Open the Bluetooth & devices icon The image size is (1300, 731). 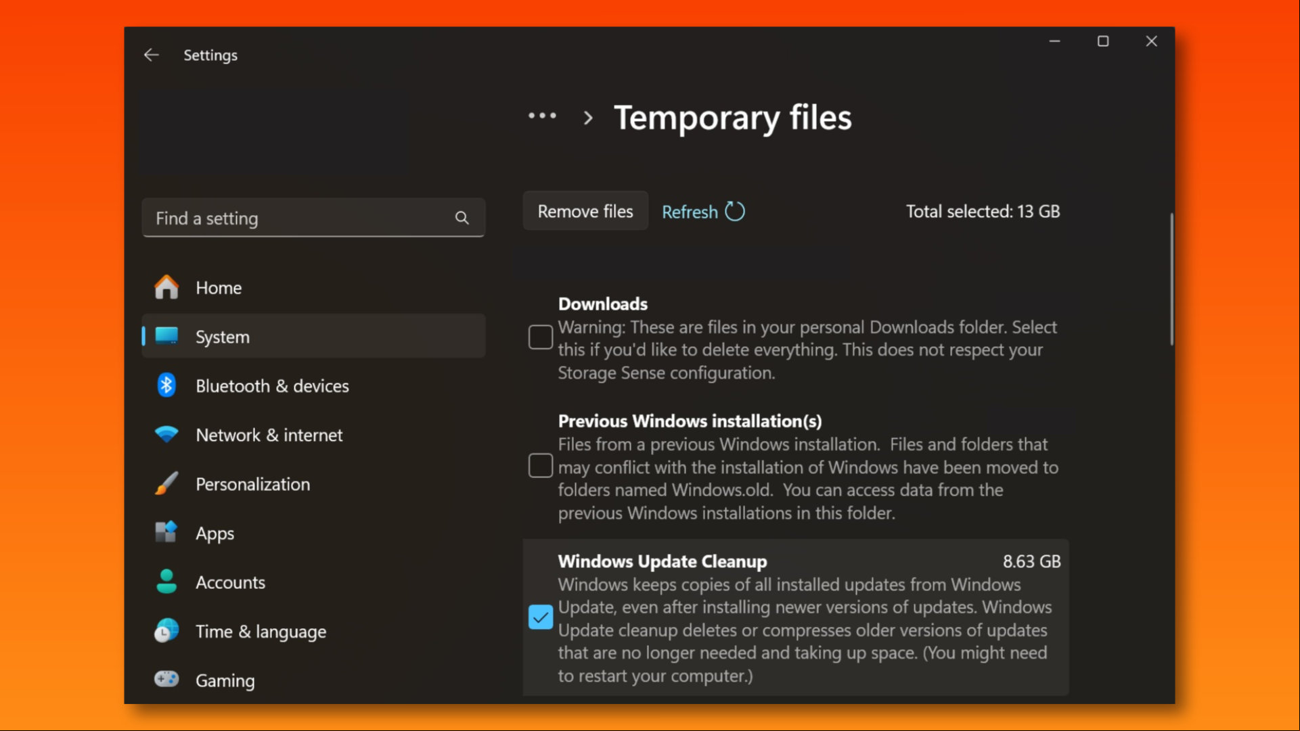click(166, 385)
